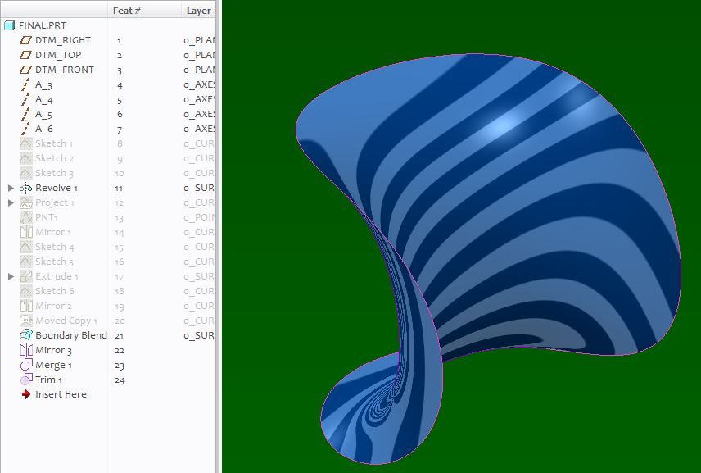Select the FINAL.PRT root label

click(x=43, y=25)
